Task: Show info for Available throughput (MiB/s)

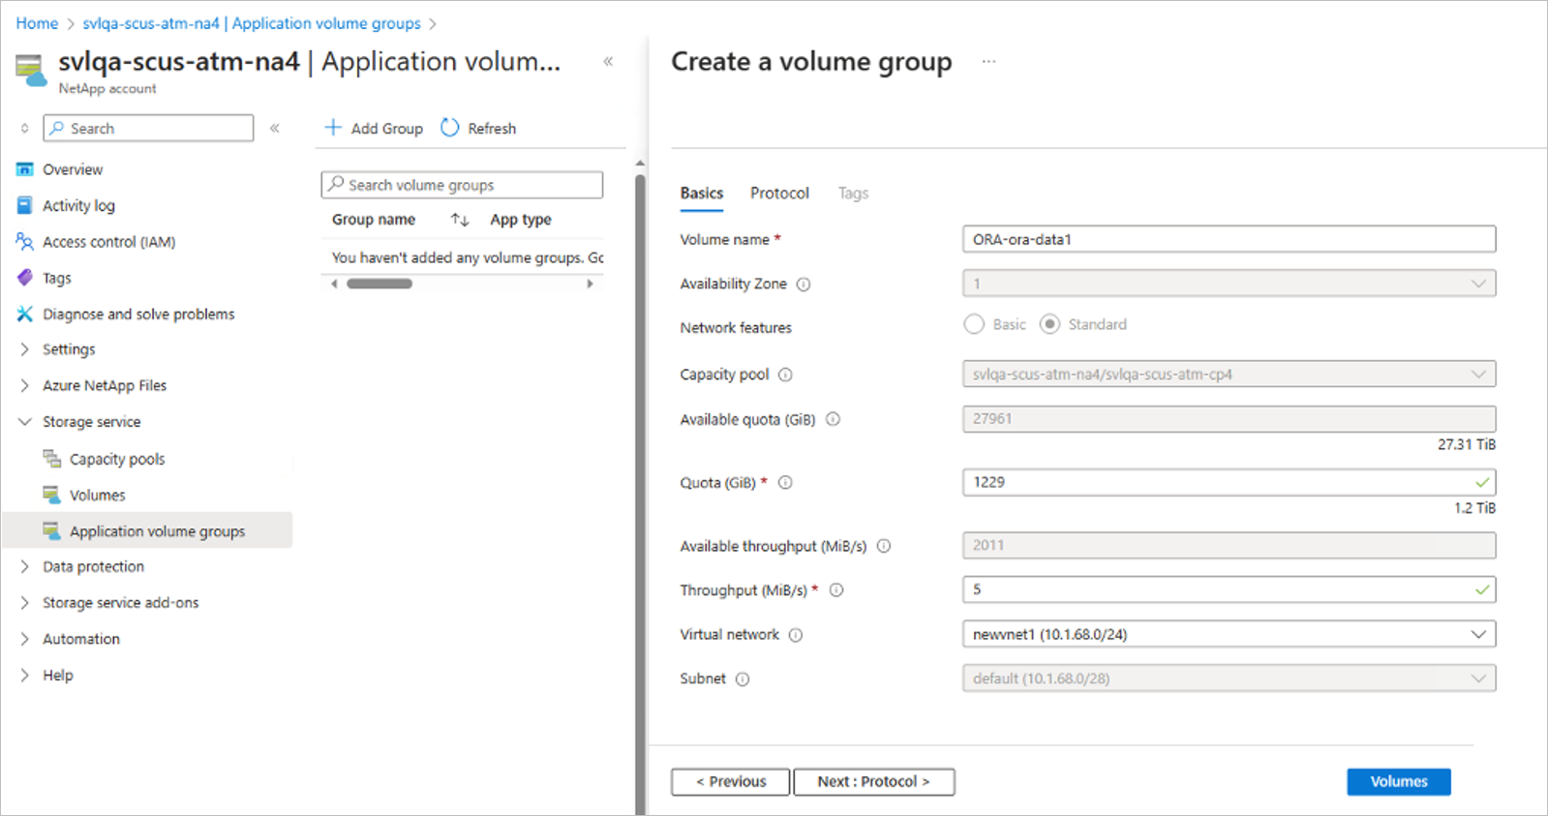Action: pyautogui.click(x=884, y=546)
